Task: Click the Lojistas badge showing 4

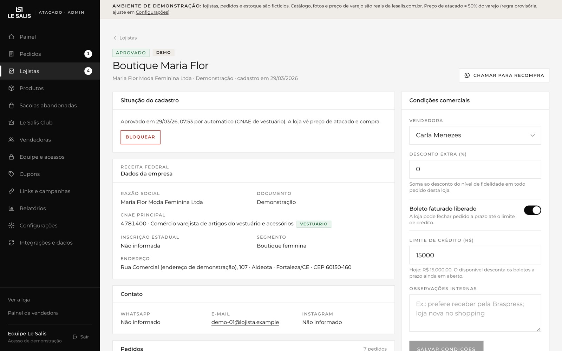Action: pos(88,71)
